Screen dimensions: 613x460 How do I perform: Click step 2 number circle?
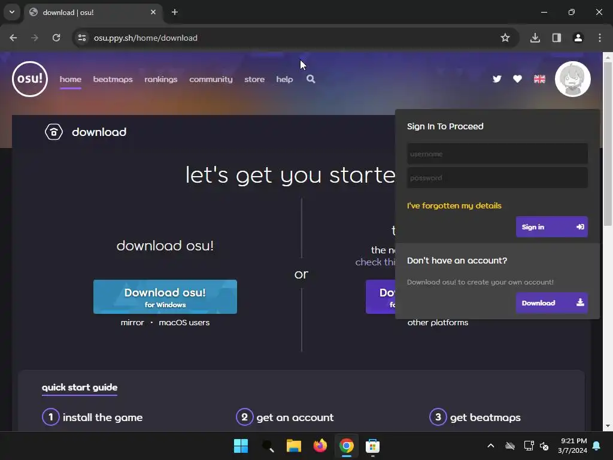coord(245,417)
